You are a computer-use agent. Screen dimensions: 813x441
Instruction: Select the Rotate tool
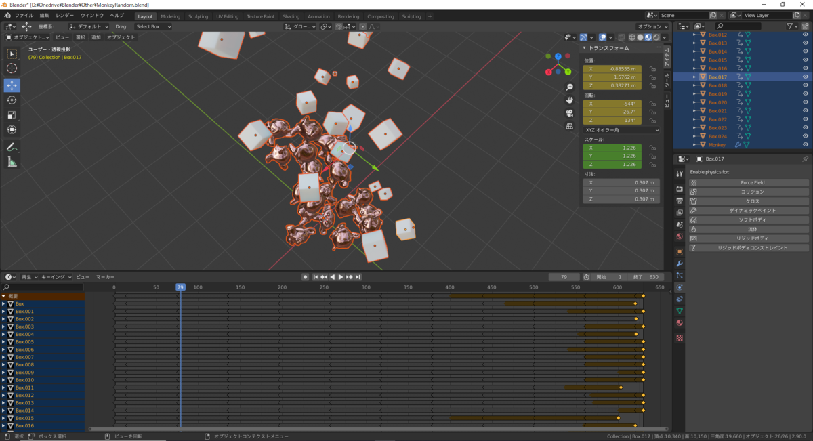coord(12,100)
